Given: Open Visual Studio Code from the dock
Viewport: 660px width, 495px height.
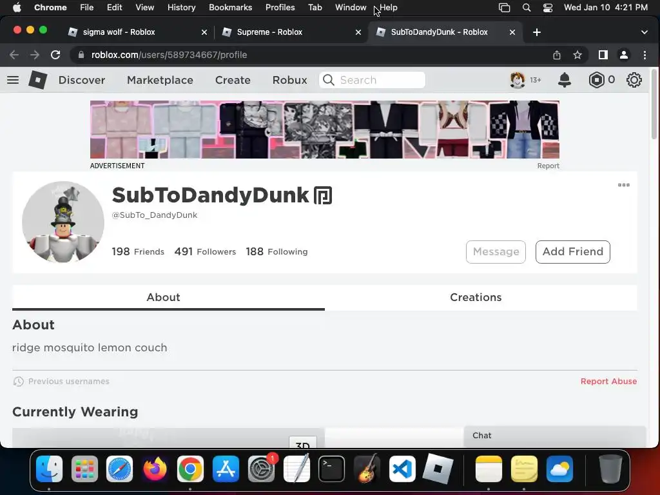Looking at the screenshot, I should click(x=402, y=469).
